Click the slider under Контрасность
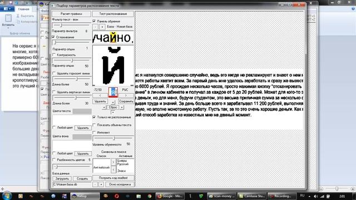Viewport: 356px width, 200px height. (71, 61)
